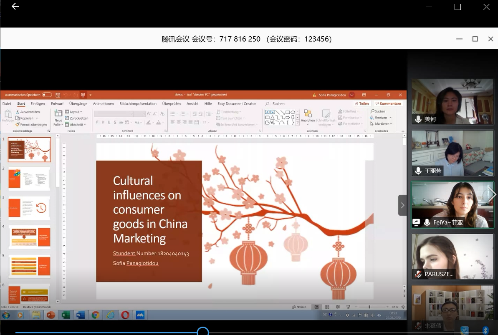
Task: Toggle the muted microphone of PARUSZE participant
Action: (x=418, y=274)
